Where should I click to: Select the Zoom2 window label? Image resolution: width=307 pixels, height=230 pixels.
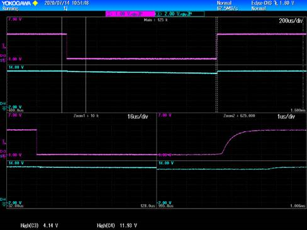[x=239, y=116]
